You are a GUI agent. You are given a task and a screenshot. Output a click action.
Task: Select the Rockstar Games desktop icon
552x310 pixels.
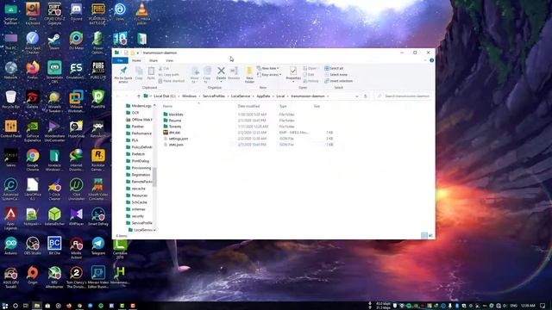click(x=98, y=160)
